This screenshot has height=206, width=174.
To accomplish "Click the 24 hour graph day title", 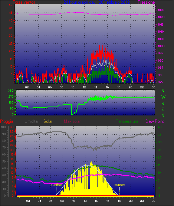I will 96,2.
